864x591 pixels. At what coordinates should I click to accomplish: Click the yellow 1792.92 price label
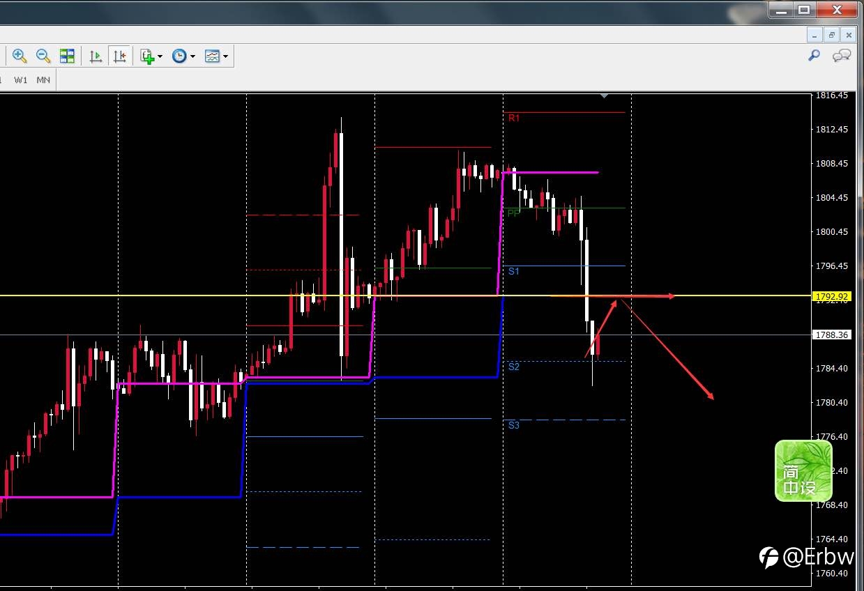coord(833,296)
